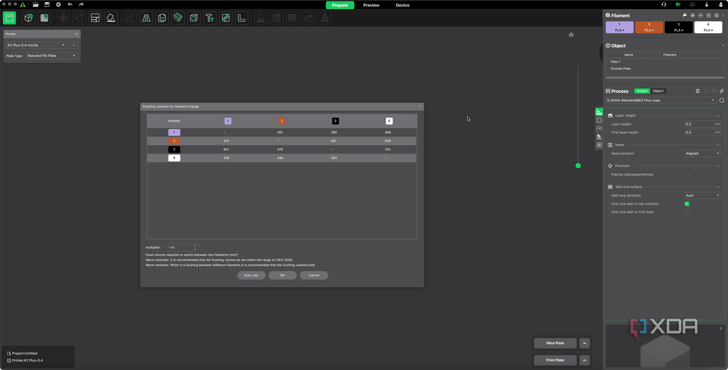Confirm flushing volumes with OK
This screenshot has width=728, height=370.
[x=282, y=275]
